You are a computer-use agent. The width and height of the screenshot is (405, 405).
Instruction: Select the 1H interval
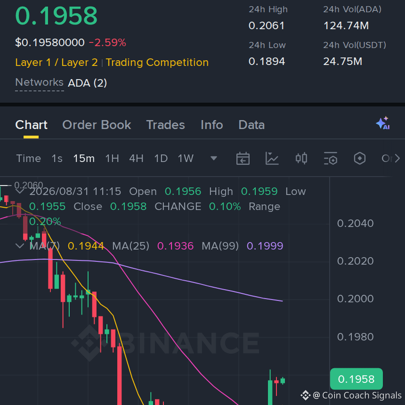(112, 158)
